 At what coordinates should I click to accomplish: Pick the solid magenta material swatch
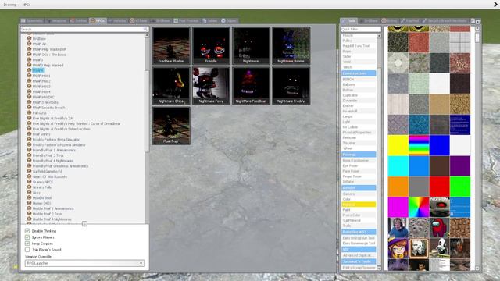click(398, 207)
